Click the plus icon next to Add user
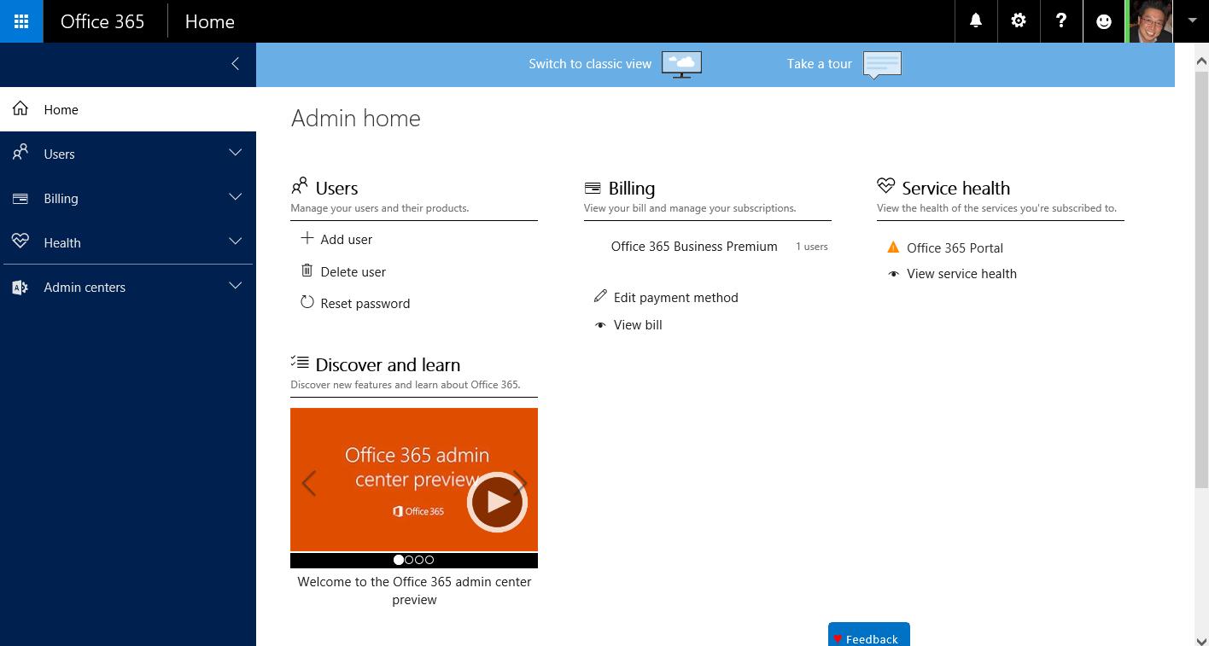This screenshot has width=1209, height=646. click(307, 238)
